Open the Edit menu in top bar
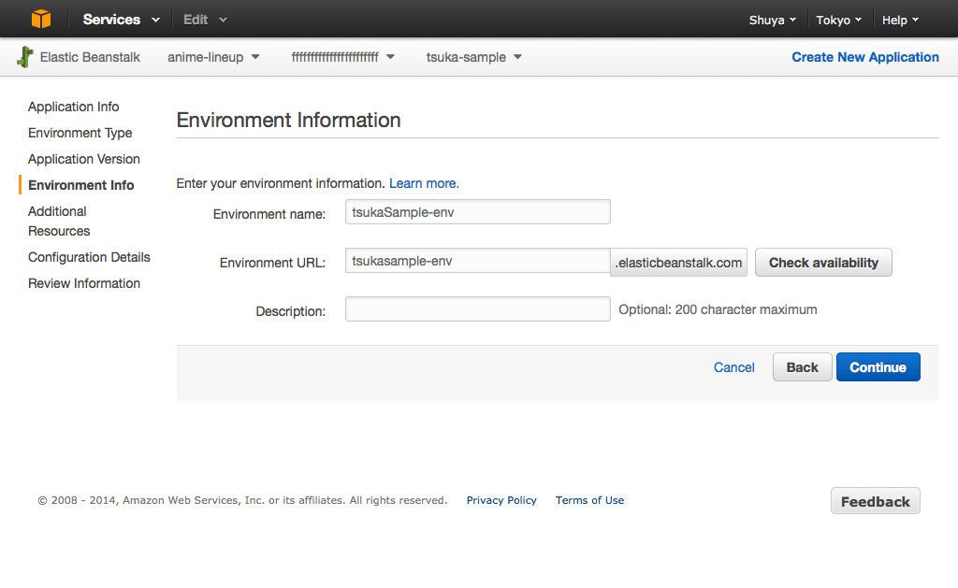Viewport: 958px width, 588px height. [x=204, y=20]
